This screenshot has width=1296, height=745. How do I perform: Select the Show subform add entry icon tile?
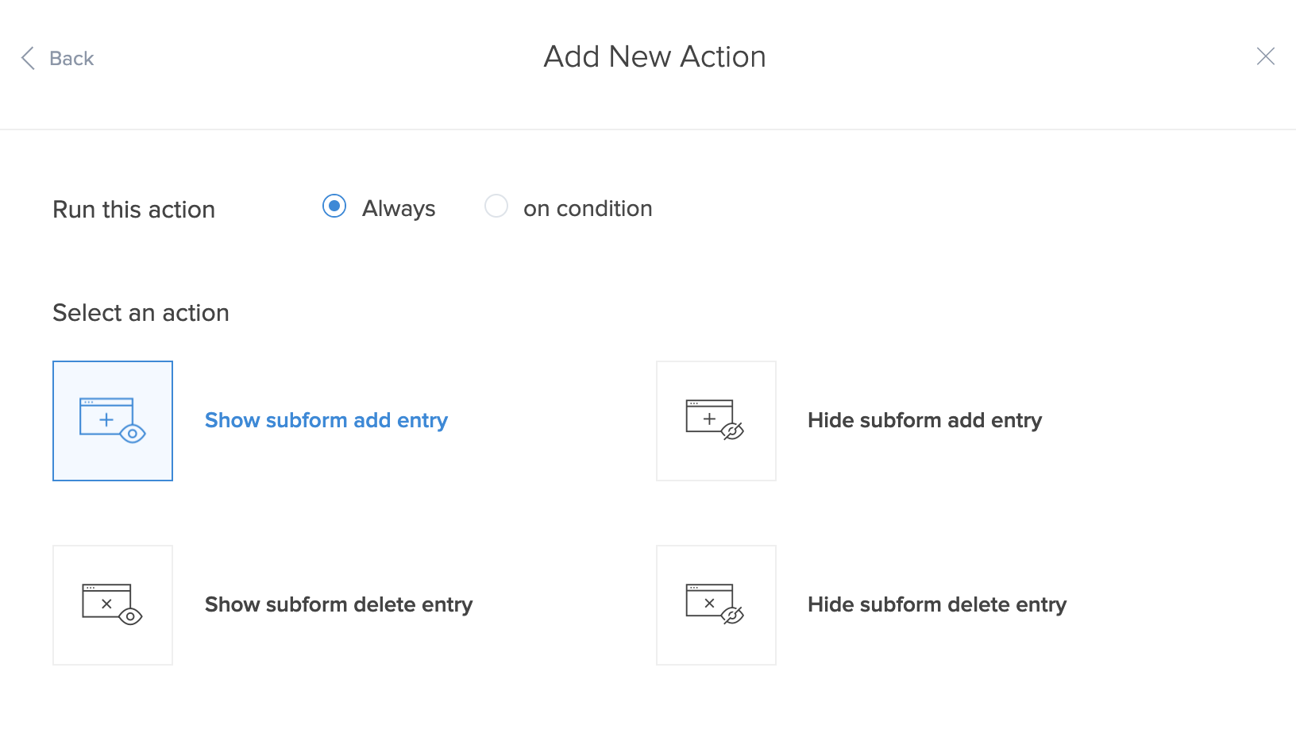coord(113,421)
